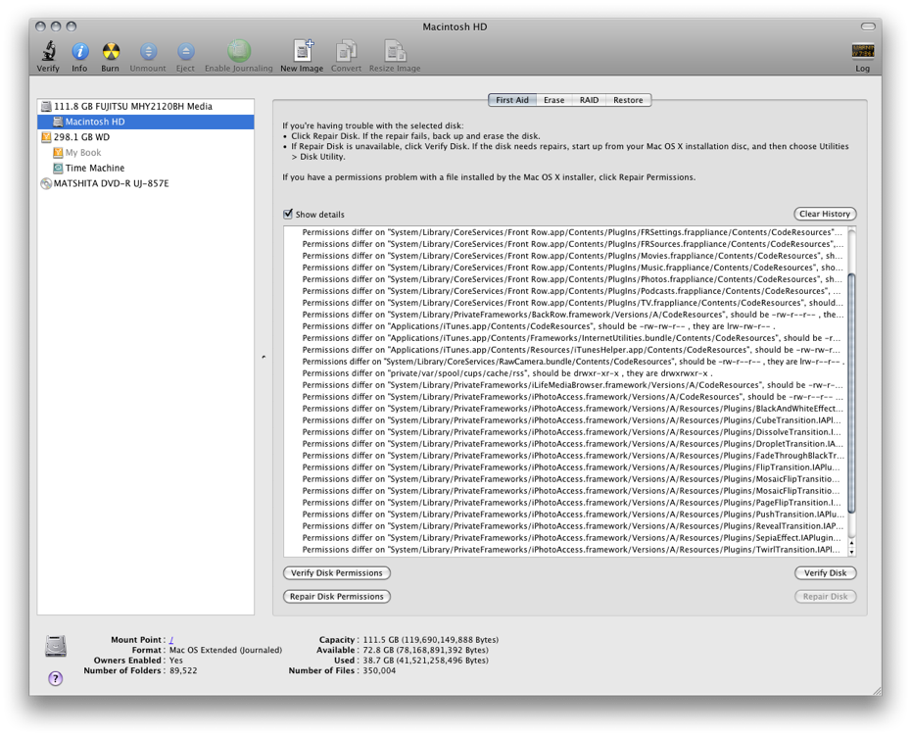This screenshot has width=911, height=736.
Task: Click the log line about InternetUtilities.bundle
Action: tap(571, 338)
